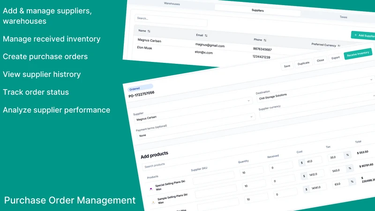Open Destination dropdown Chill Storage Solutions

pos(315,90)
